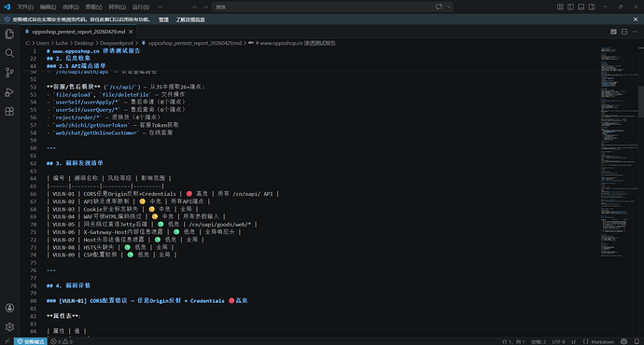This screenshot has height=345, width=644.
Task: Expand the Deepseekpro4 breadcrumb segment
Action: pyautogui.click(x=117, y=43)
